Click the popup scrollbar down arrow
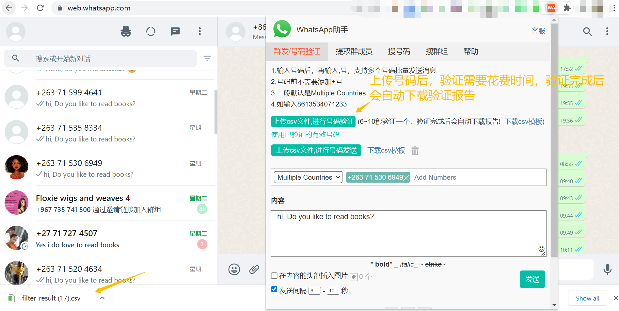The height and width of the screenshot is (311, 619). 554,305
